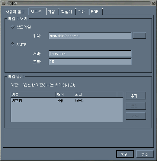157x161 pixels.
Task: Click the sendmail path browse button
Action: (139, 36)
